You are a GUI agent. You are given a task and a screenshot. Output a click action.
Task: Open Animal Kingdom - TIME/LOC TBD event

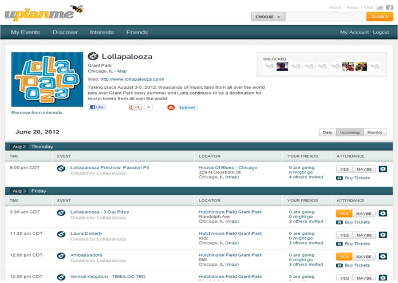108,277
